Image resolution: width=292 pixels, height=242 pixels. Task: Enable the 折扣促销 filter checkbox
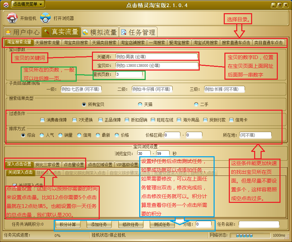(127, 120)
